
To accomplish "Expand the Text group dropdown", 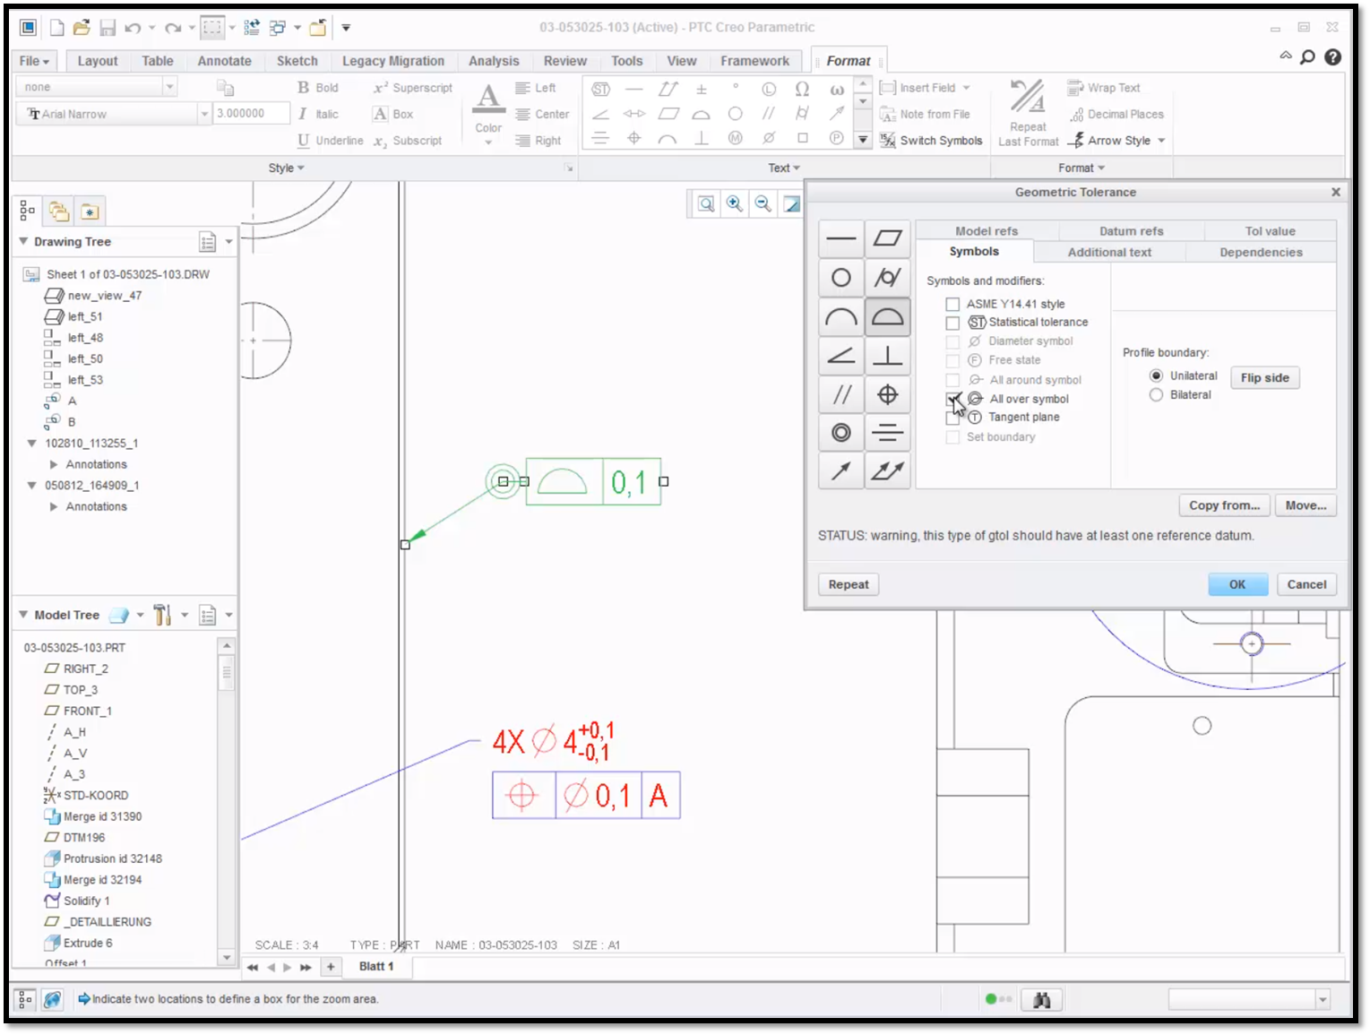I will tap(784, 168).
